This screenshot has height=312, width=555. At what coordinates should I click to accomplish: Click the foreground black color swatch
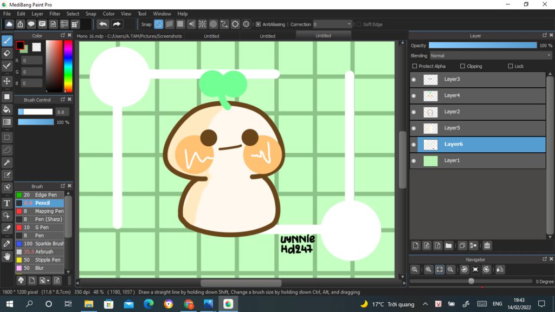20,45
